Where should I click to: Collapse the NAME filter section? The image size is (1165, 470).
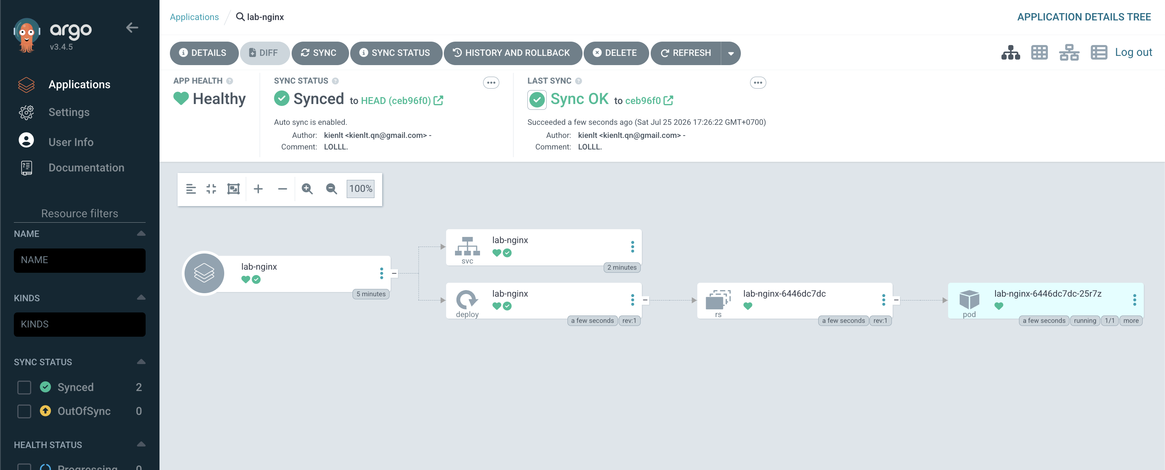pos(141,233)
